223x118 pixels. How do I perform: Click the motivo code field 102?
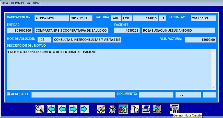click(44, 40)
